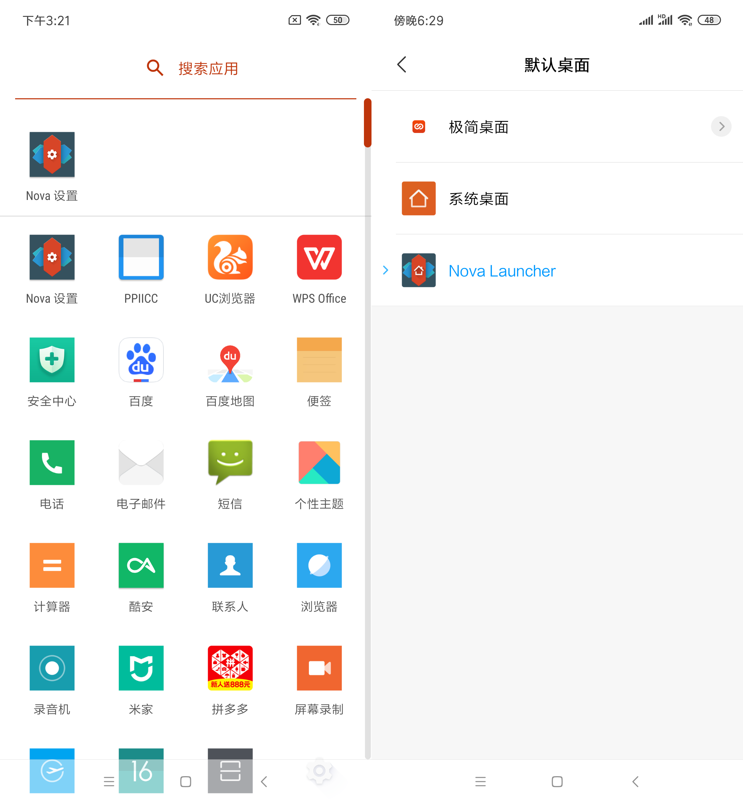The image size is (743, 804).
Task: Tap the HD signal indicator in the status bar
Action: [x=665, y=20]
